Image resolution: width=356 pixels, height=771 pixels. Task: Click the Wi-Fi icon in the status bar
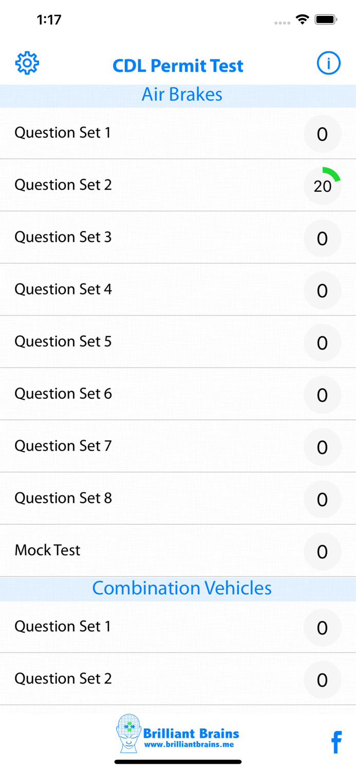302,19
